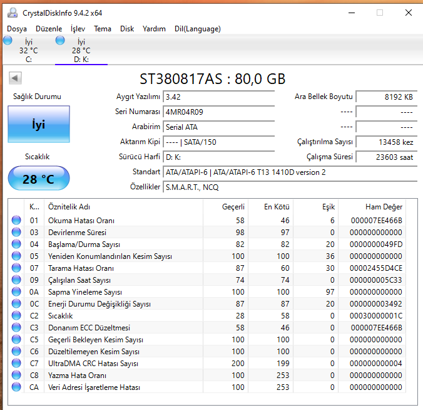Click the buffer size field 8192 KB
Viewport: 423px width, 410px height.
(387, 97)
